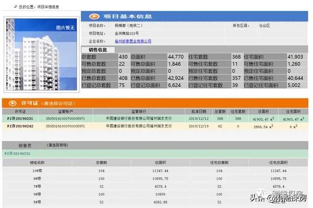Click the 已登记住宅套数 label
The image size is (313, 208).
click(x=205, y=85)
